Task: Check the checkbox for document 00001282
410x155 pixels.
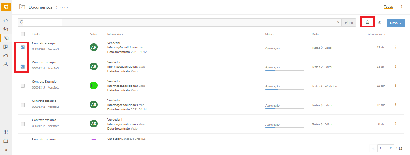Action: (23, 124)
